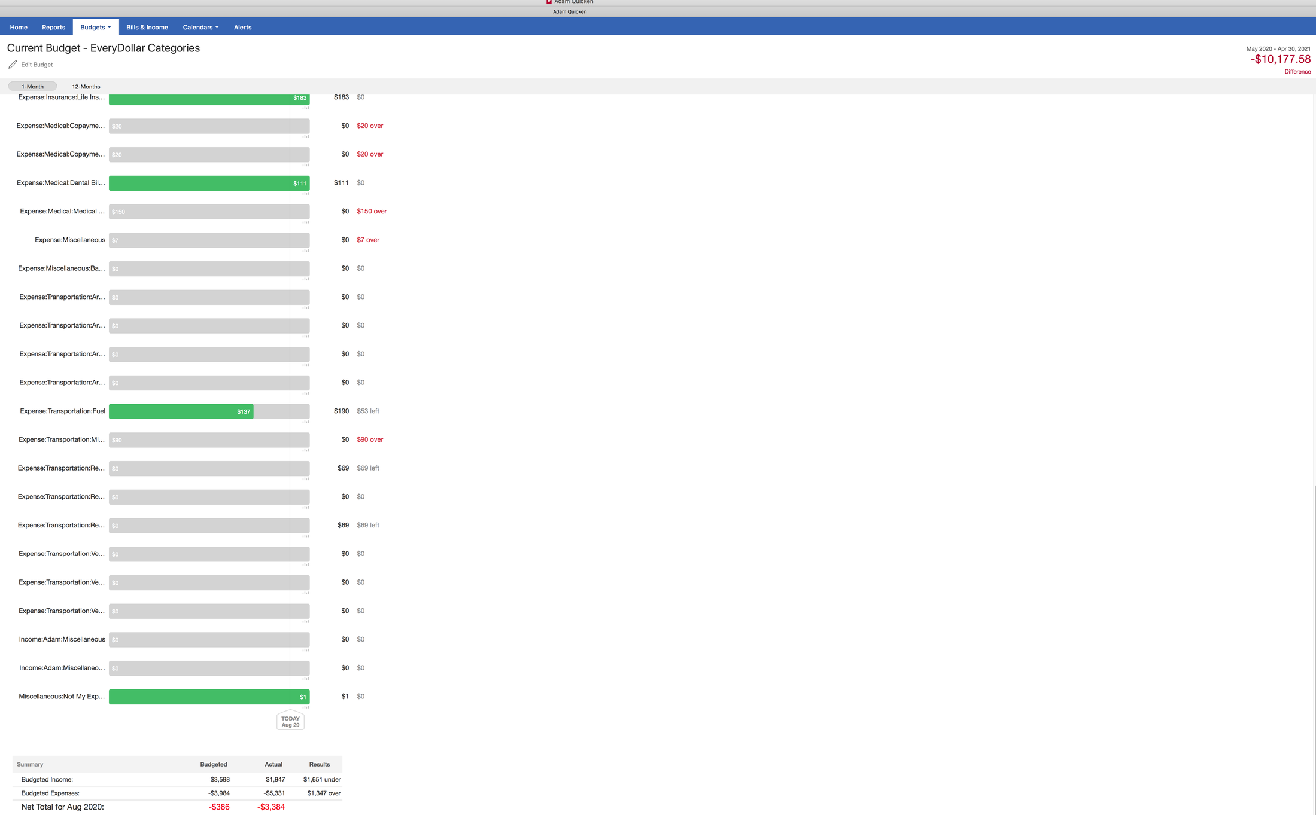The height and width of the screenshot is (815, 1316).
Task: Click the Reports navigation icon
Action: pos(53,26)
